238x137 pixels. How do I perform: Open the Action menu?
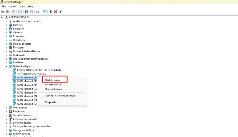[12, 7]
